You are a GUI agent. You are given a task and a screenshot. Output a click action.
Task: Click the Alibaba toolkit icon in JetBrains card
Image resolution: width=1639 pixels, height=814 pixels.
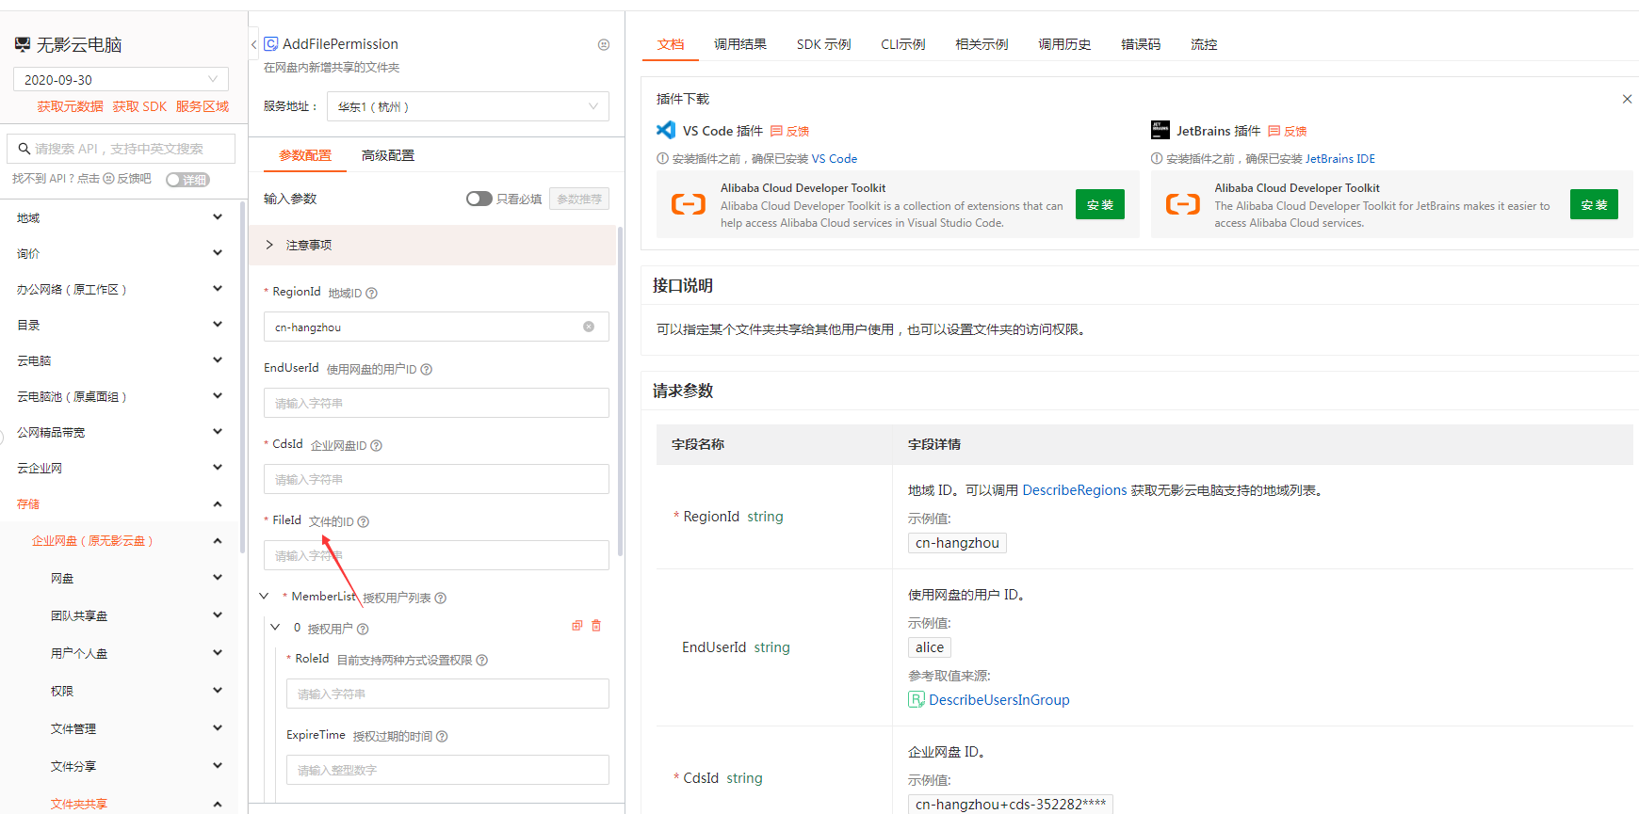tap(1183, 204)
